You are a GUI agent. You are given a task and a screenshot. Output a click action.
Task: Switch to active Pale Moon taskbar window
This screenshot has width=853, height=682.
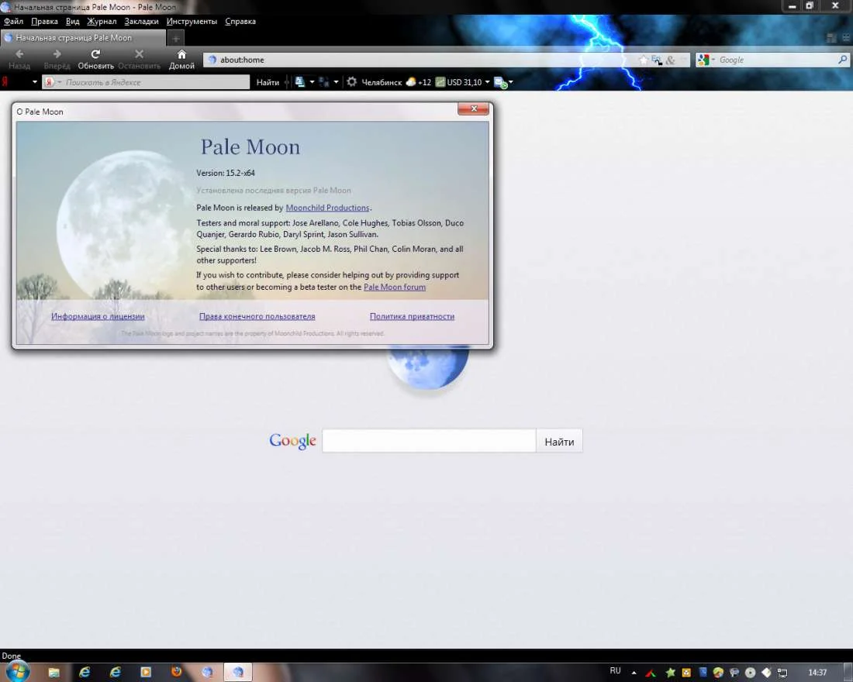pyautogui.click(x=238, y=672)
